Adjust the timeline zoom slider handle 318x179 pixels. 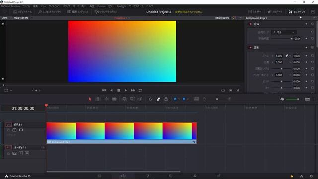click(217, 99)
